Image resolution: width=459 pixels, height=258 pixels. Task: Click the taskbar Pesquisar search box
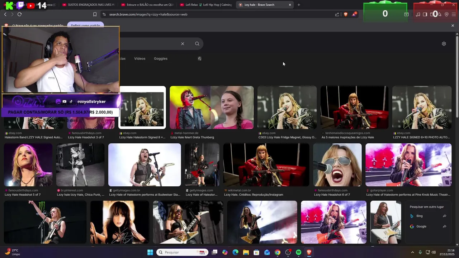tap(183, 252)
